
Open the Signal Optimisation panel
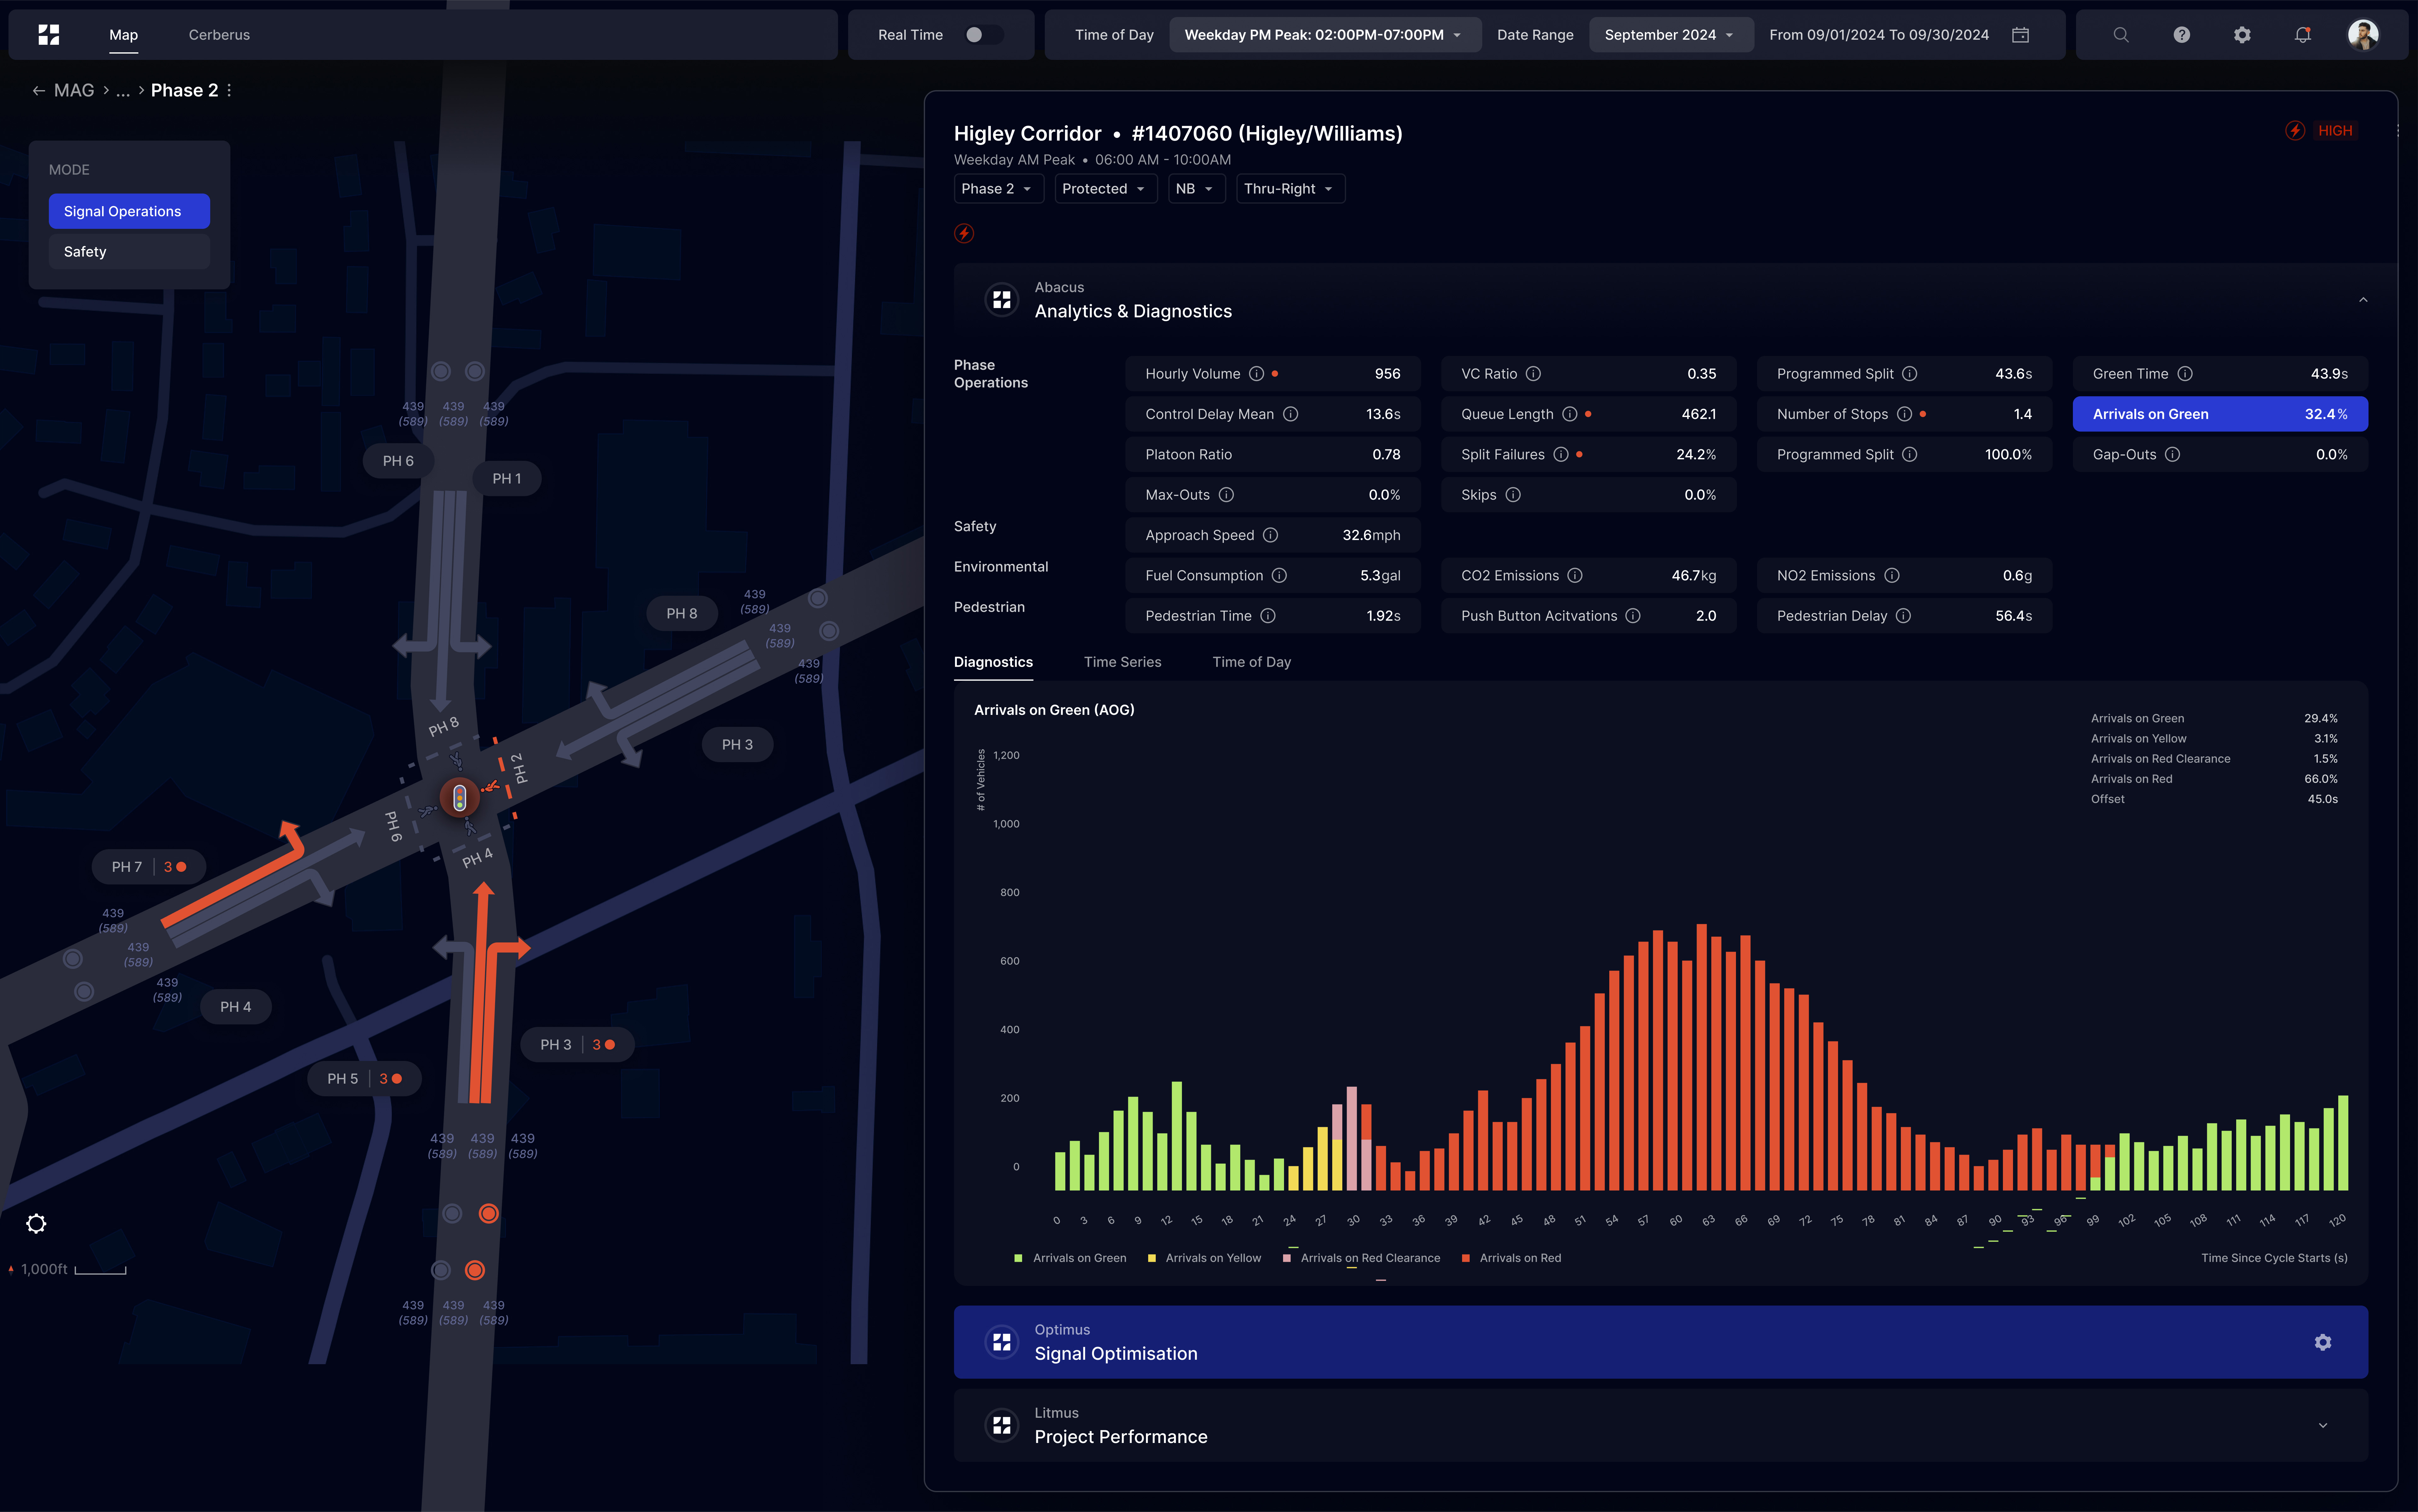click(1660, 1342)
